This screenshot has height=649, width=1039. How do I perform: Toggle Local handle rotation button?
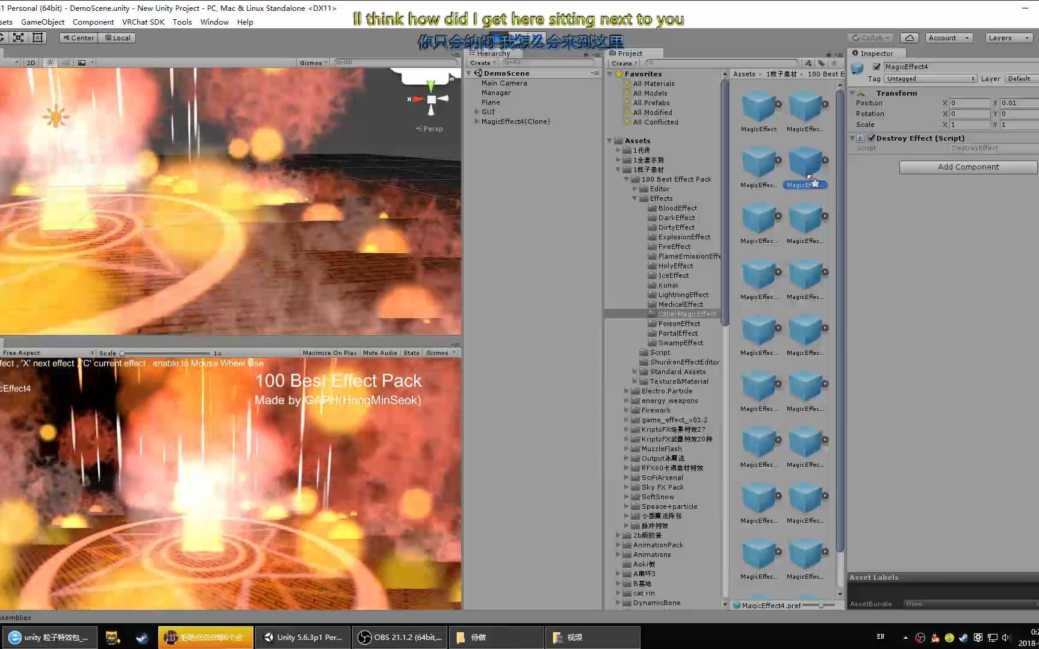point(117,37)
